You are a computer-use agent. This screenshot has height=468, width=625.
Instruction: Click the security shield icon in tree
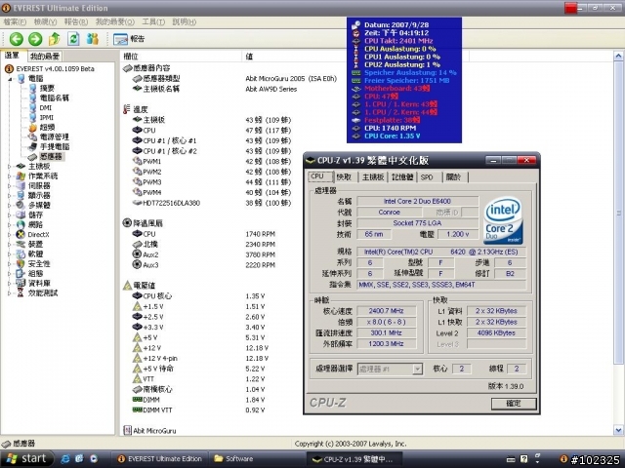(x=21, y=263)
